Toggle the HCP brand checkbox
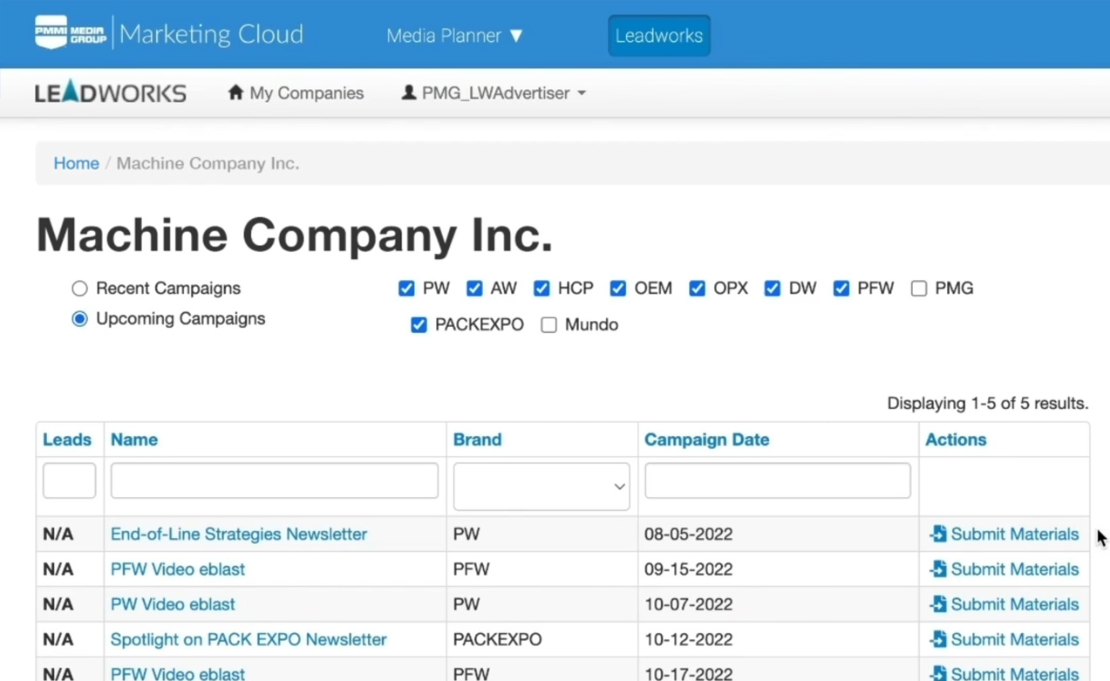 [x=541, y=288]
